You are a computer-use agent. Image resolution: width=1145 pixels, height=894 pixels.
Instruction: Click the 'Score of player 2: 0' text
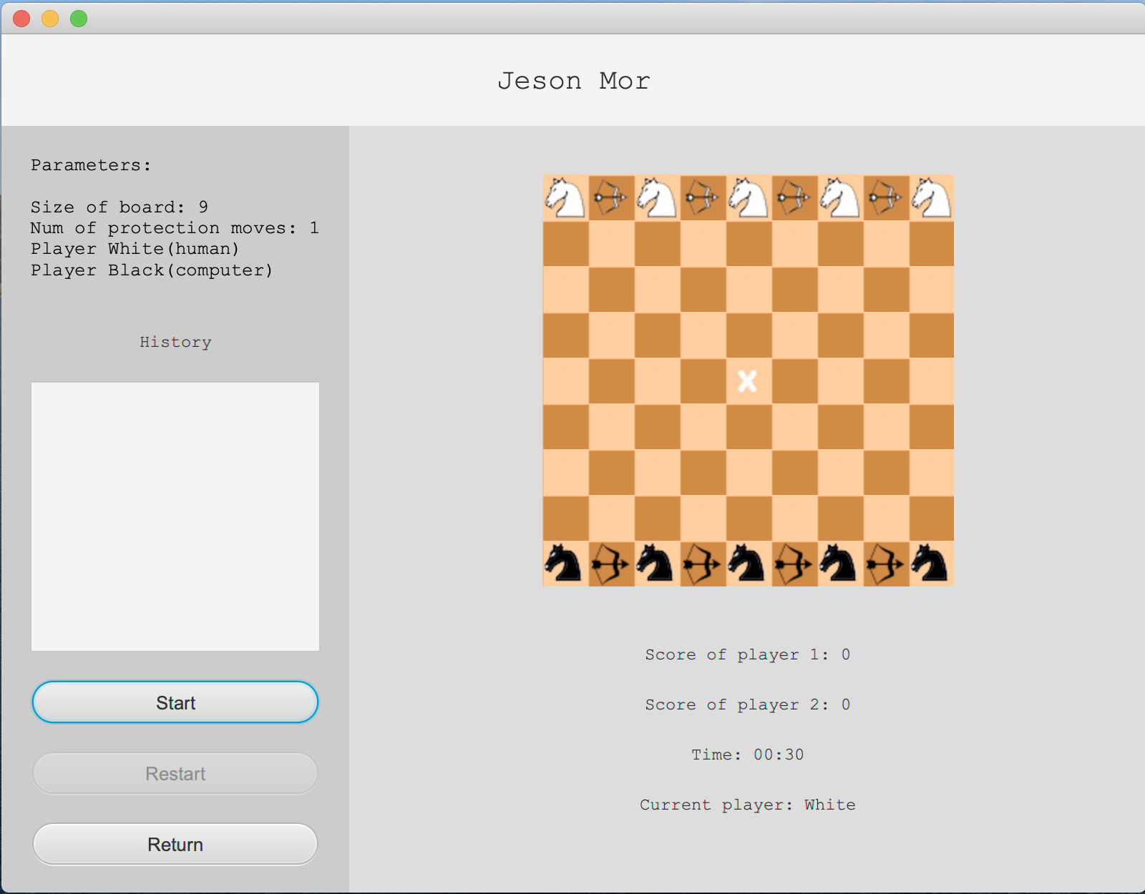pos(748,704)
